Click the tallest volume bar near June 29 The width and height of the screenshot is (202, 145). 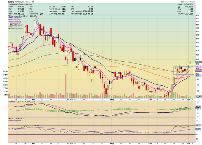[66, 86]
